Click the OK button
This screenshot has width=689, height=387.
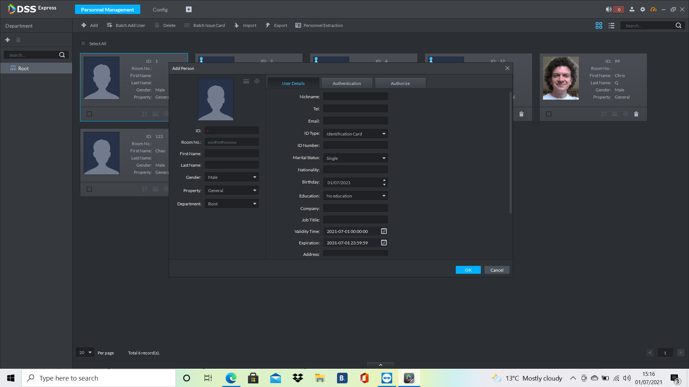coord(468,270)
